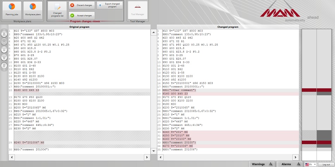
Task: Click right scroll arrow under Changed program
Action: (296, 157)
